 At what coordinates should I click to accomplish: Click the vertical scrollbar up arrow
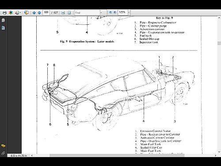click(219, 18)
